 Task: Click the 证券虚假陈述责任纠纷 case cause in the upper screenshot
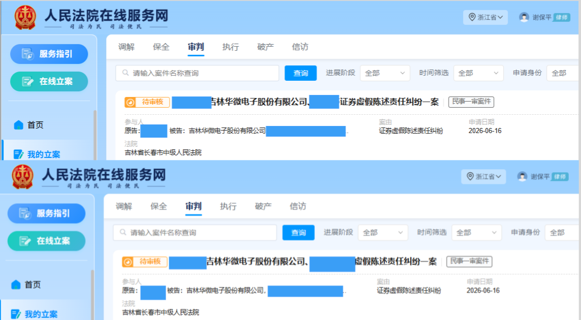(410, 131)
